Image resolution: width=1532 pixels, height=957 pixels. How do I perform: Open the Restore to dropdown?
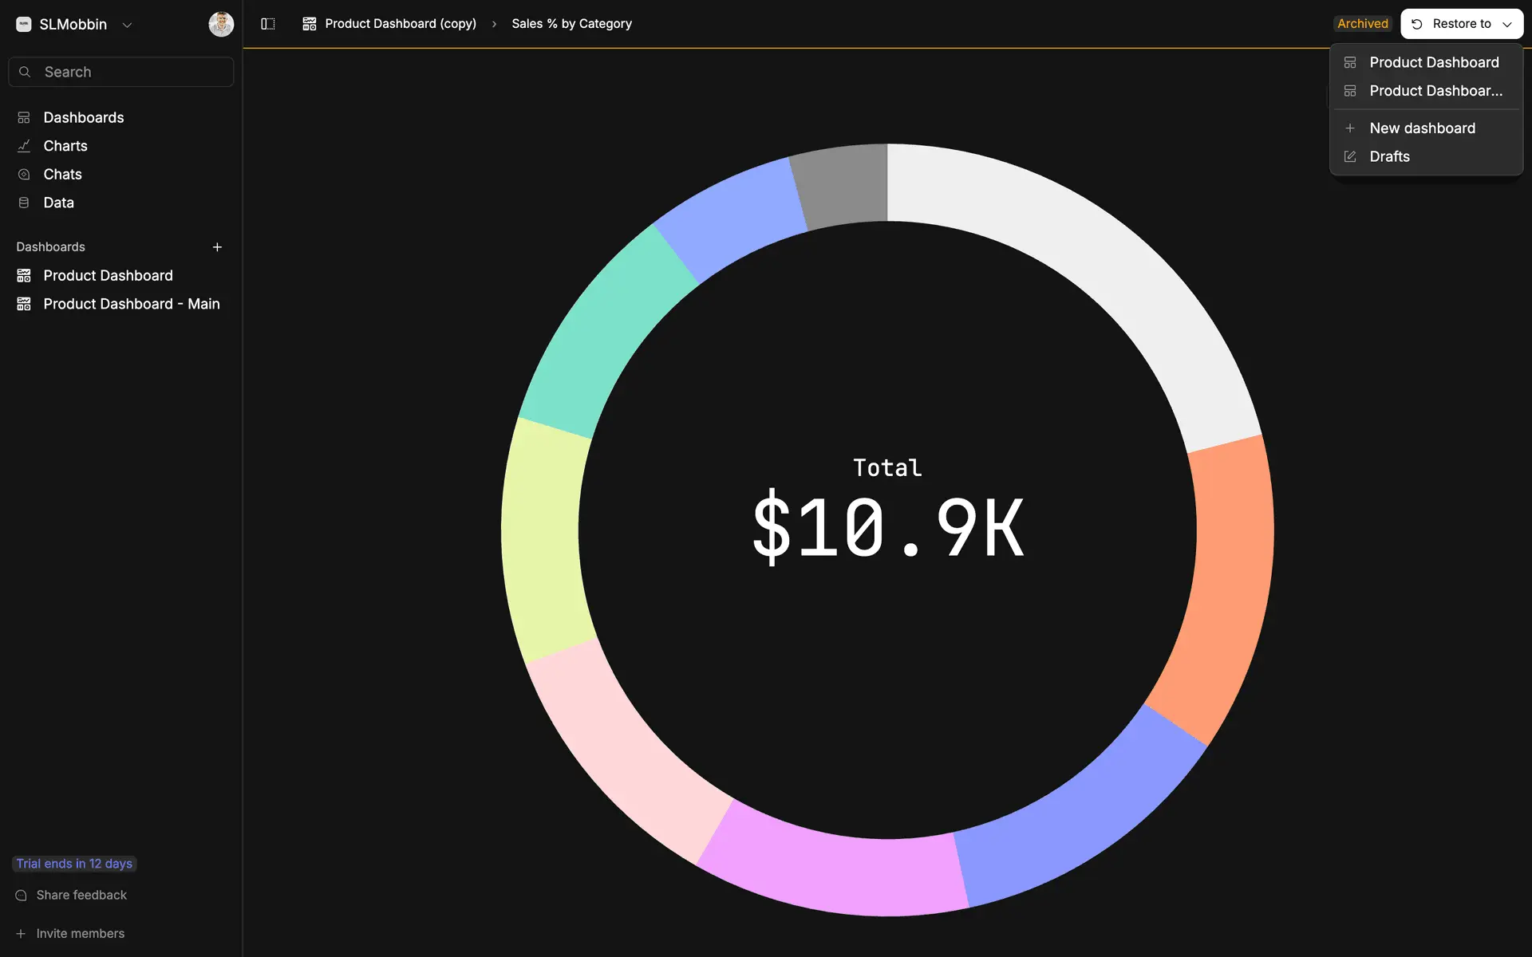(1461, 24)
